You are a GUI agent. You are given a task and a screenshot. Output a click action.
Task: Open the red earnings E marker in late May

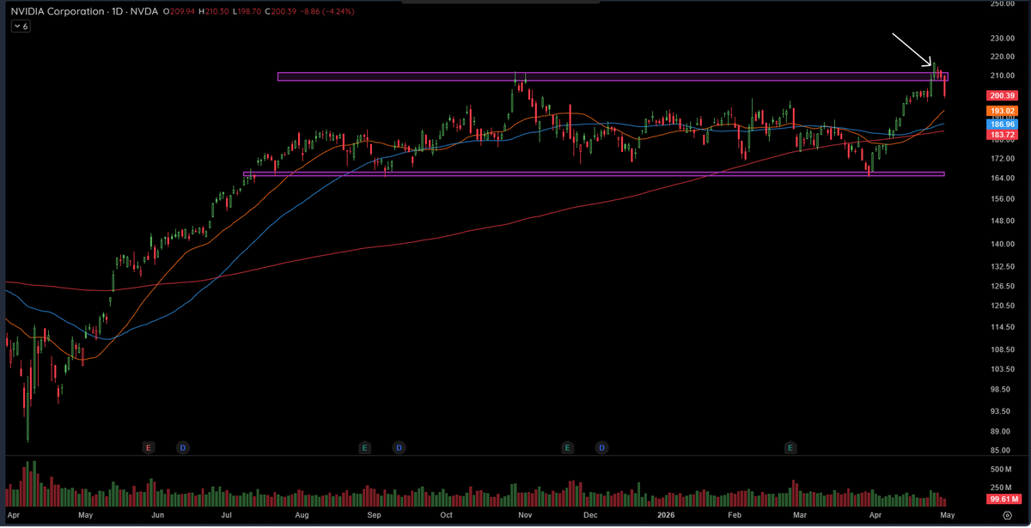tap(149, 447)
